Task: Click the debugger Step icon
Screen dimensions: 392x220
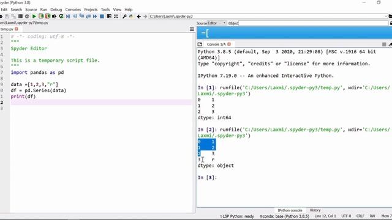Action: pos(75,16)
